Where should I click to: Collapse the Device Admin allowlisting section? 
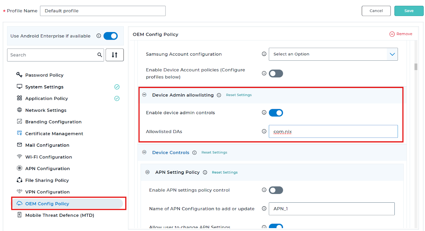click(144, 95)
